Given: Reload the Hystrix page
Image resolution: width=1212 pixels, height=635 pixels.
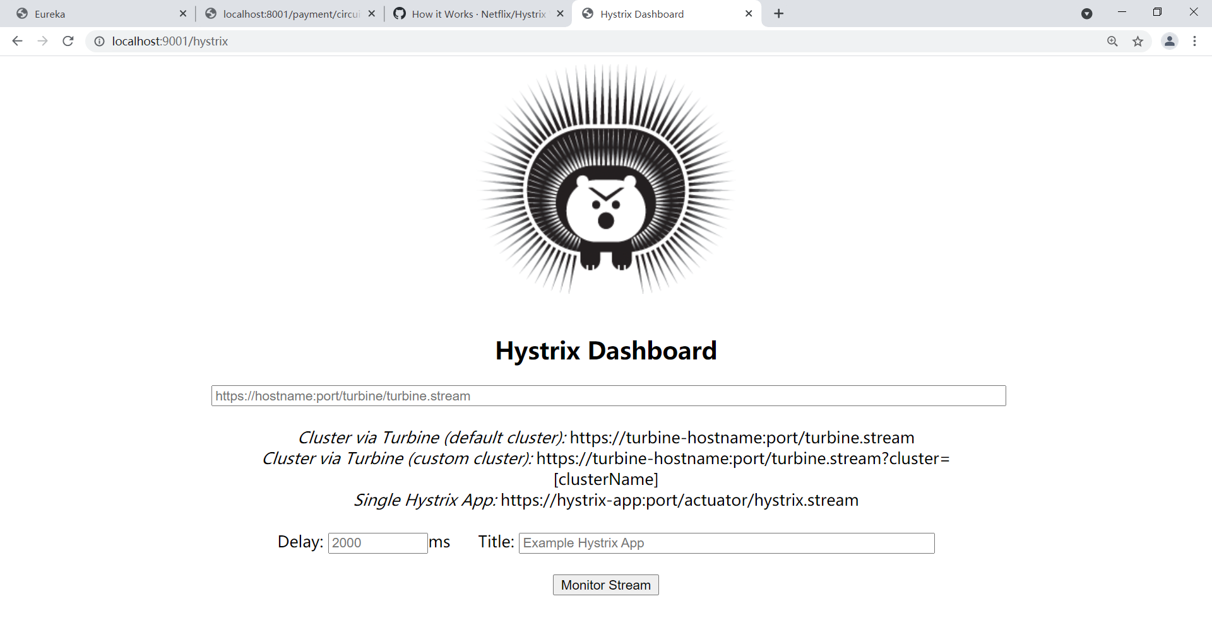Looking at the screenshot, I should click(x=68, y=41).
